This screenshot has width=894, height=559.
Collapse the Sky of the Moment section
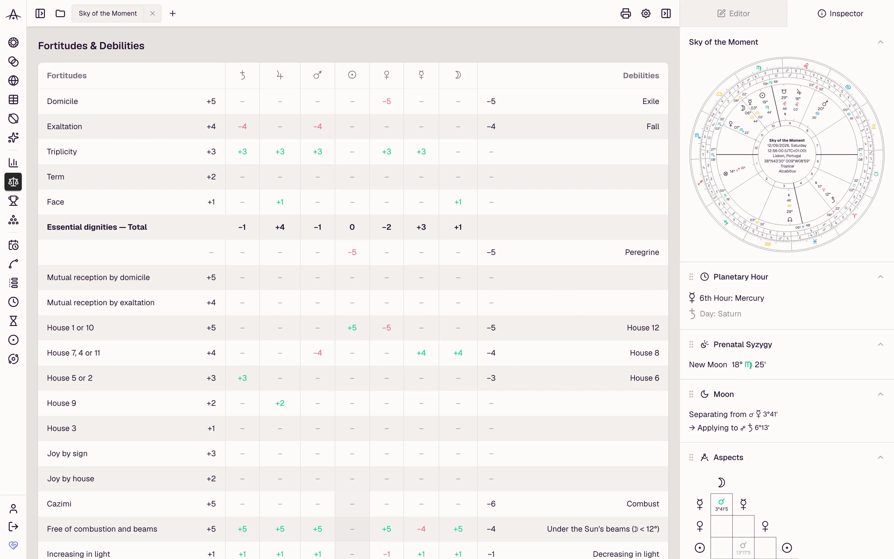(880, 42)
